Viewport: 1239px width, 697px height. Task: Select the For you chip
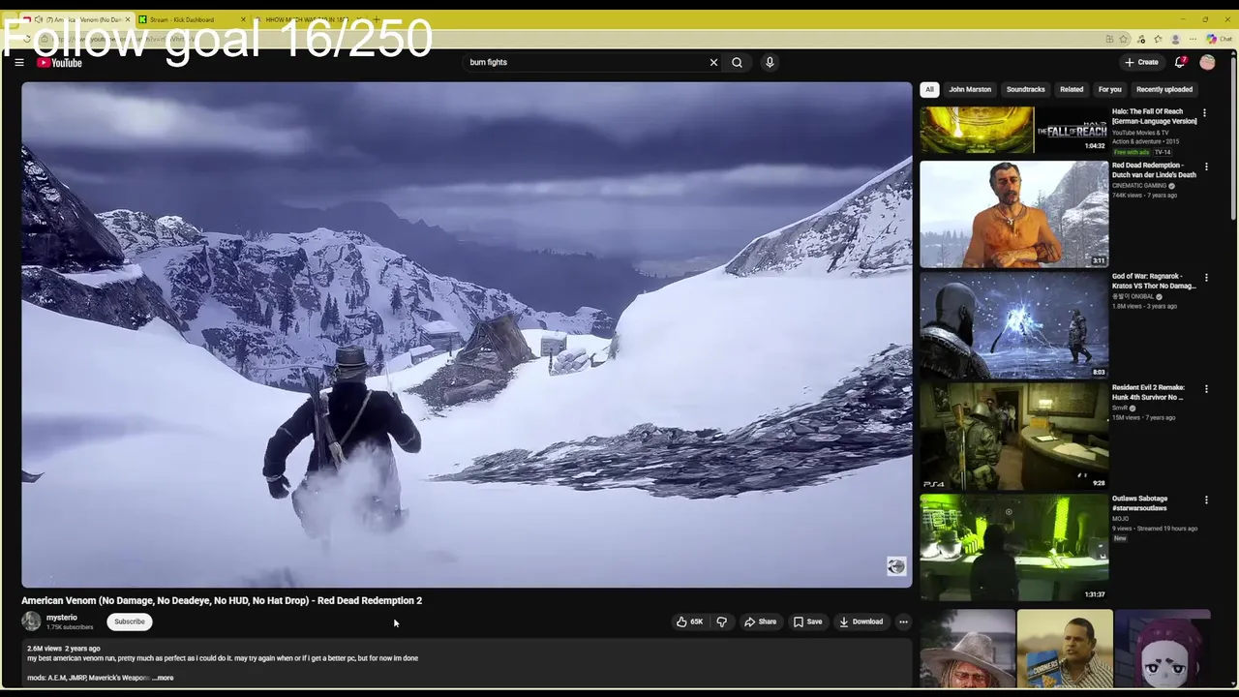[1109, 89]
